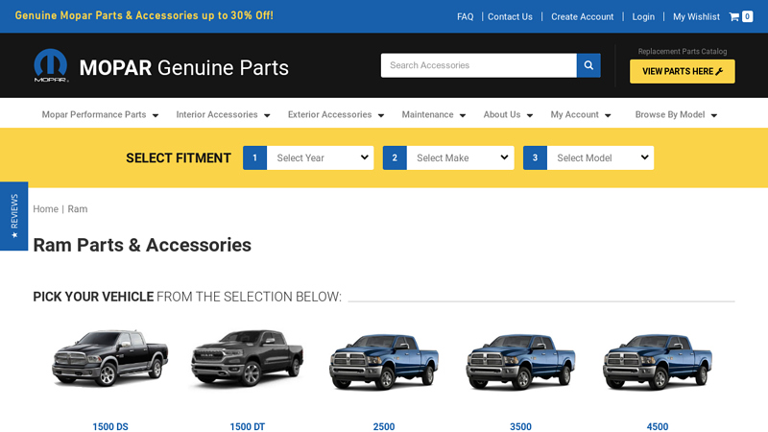Open the Contact Us link
768x432 pixels.
510,16
